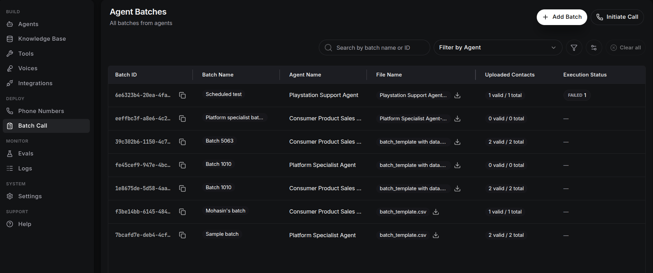
Task: Click the Batch ID column header
Action: [126, 75]
